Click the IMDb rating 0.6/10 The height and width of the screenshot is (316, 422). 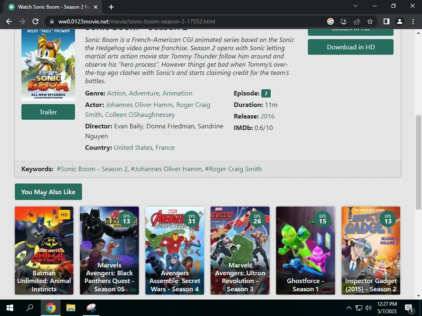point(264,128)
